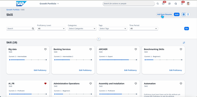This screenshot has height=97, width=197.
Task: Collapse the filter bar with chevron
Action: [98, 39]
